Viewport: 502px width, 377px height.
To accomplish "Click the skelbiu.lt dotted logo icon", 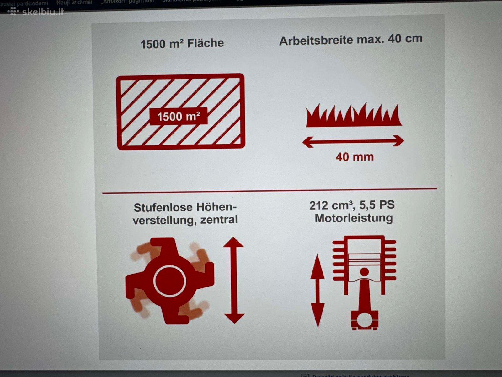I will (13, 11).
